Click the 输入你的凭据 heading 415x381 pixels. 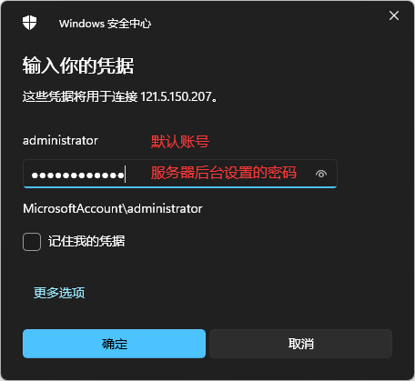[x=78, y=65]
